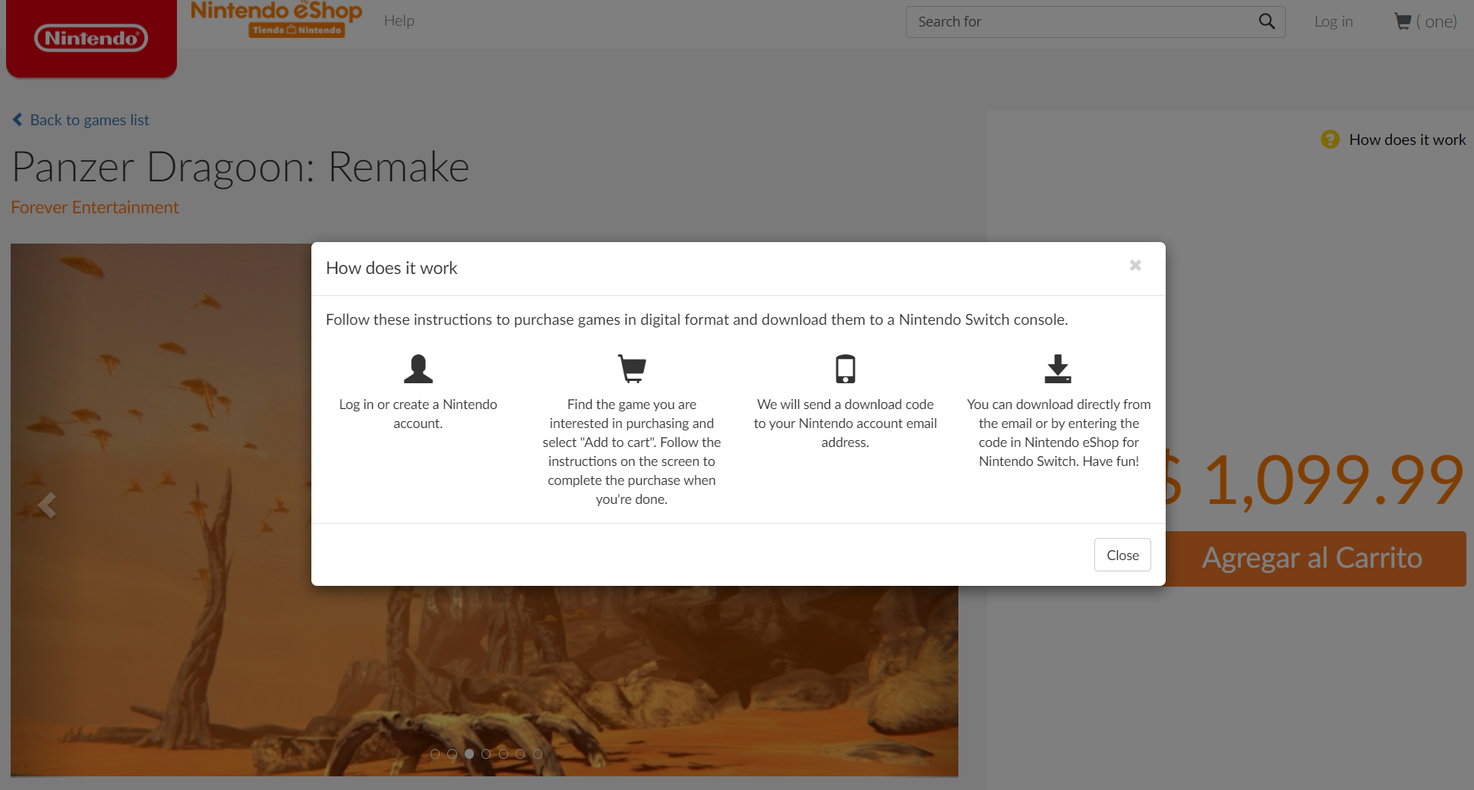The height and width of the screenshot is (790, 1474).
Task: Click text 'Find the game you are'
Action: (632, 404)
